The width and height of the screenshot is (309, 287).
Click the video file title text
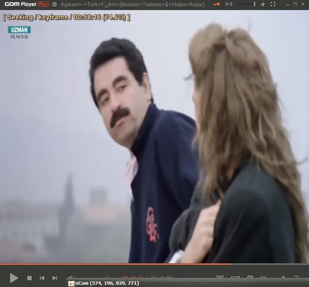click(x=135, y=4)
